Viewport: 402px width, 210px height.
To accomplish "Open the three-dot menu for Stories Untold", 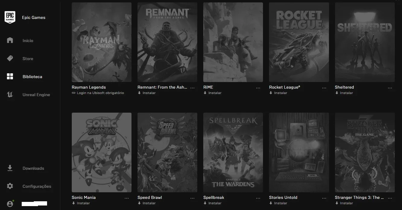I will tap(324, 198).
